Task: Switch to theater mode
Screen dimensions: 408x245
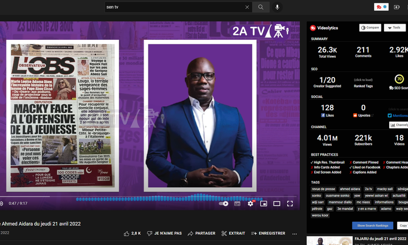Action: click(276, 204)
